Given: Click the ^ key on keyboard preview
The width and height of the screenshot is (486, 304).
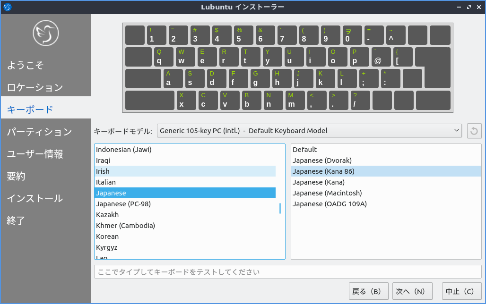Looking at the screenshot, I should (396, 35).
